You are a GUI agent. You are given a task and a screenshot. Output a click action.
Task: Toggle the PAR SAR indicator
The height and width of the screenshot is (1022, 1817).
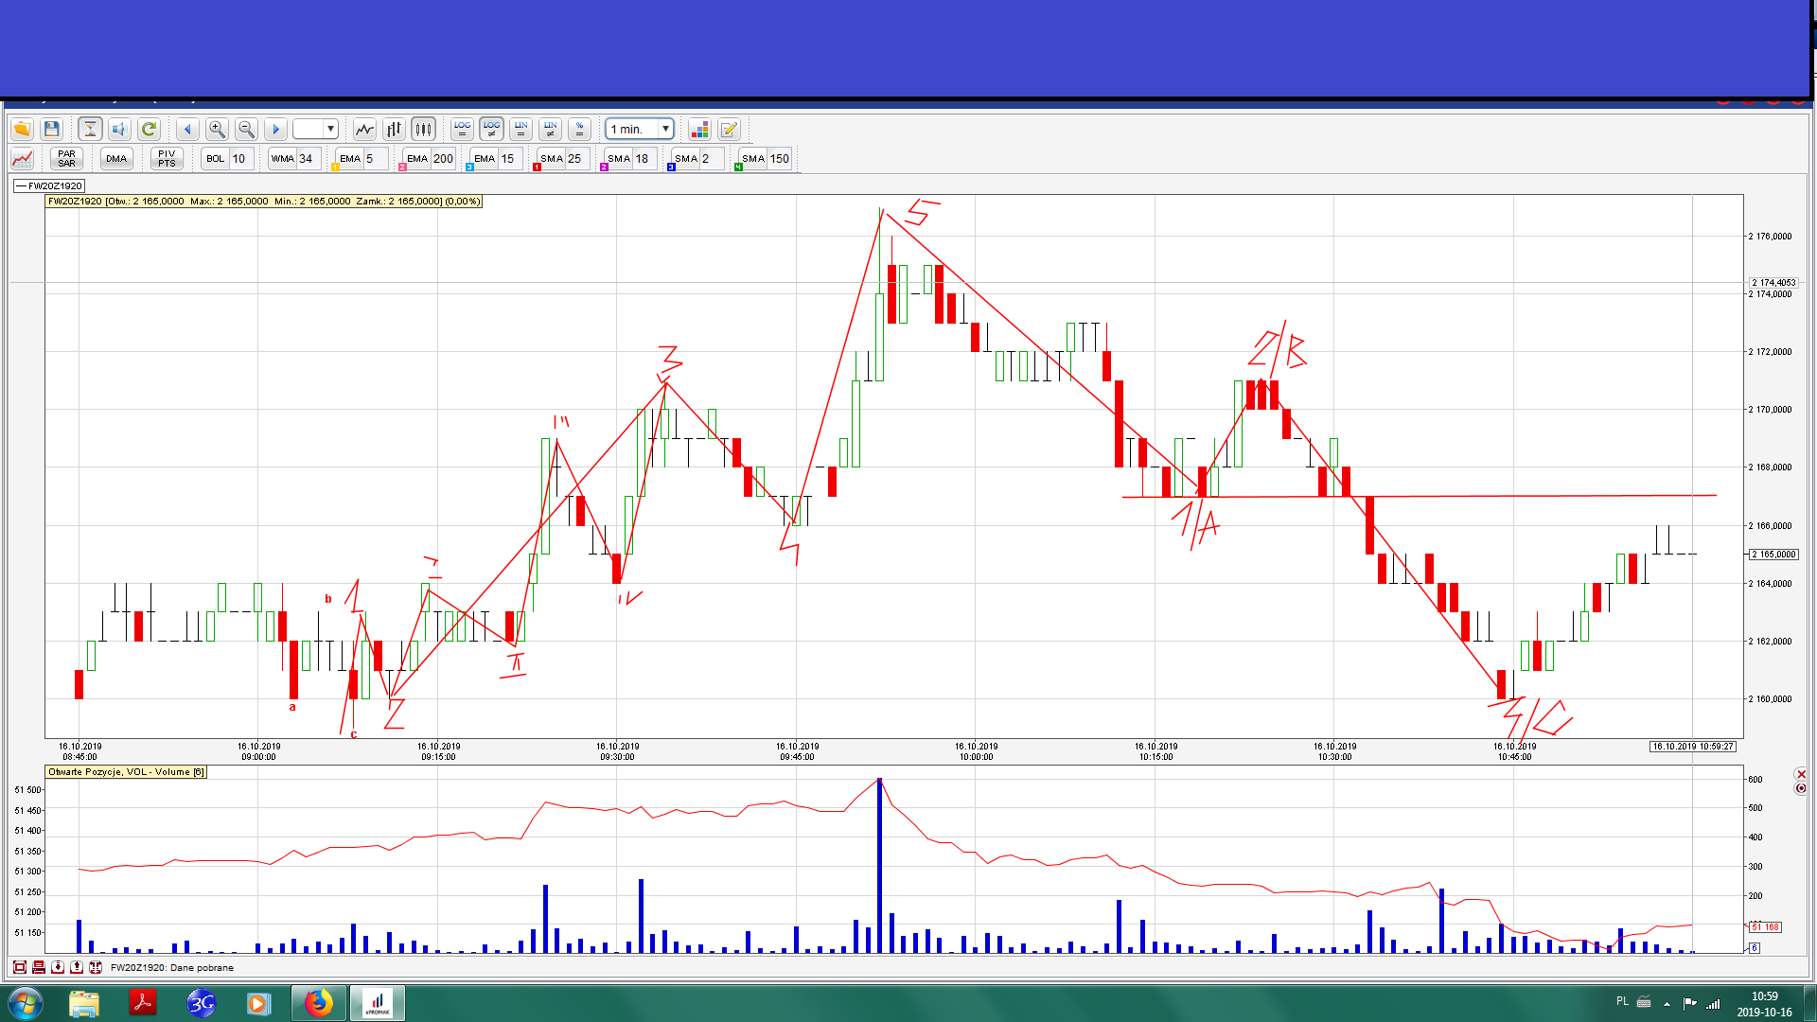[66, 159]
